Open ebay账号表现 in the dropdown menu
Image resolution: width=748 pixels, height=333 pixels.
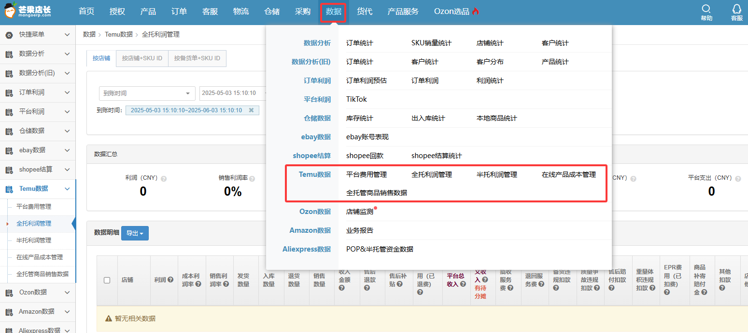pyautogui.click(x=367, y=137)
